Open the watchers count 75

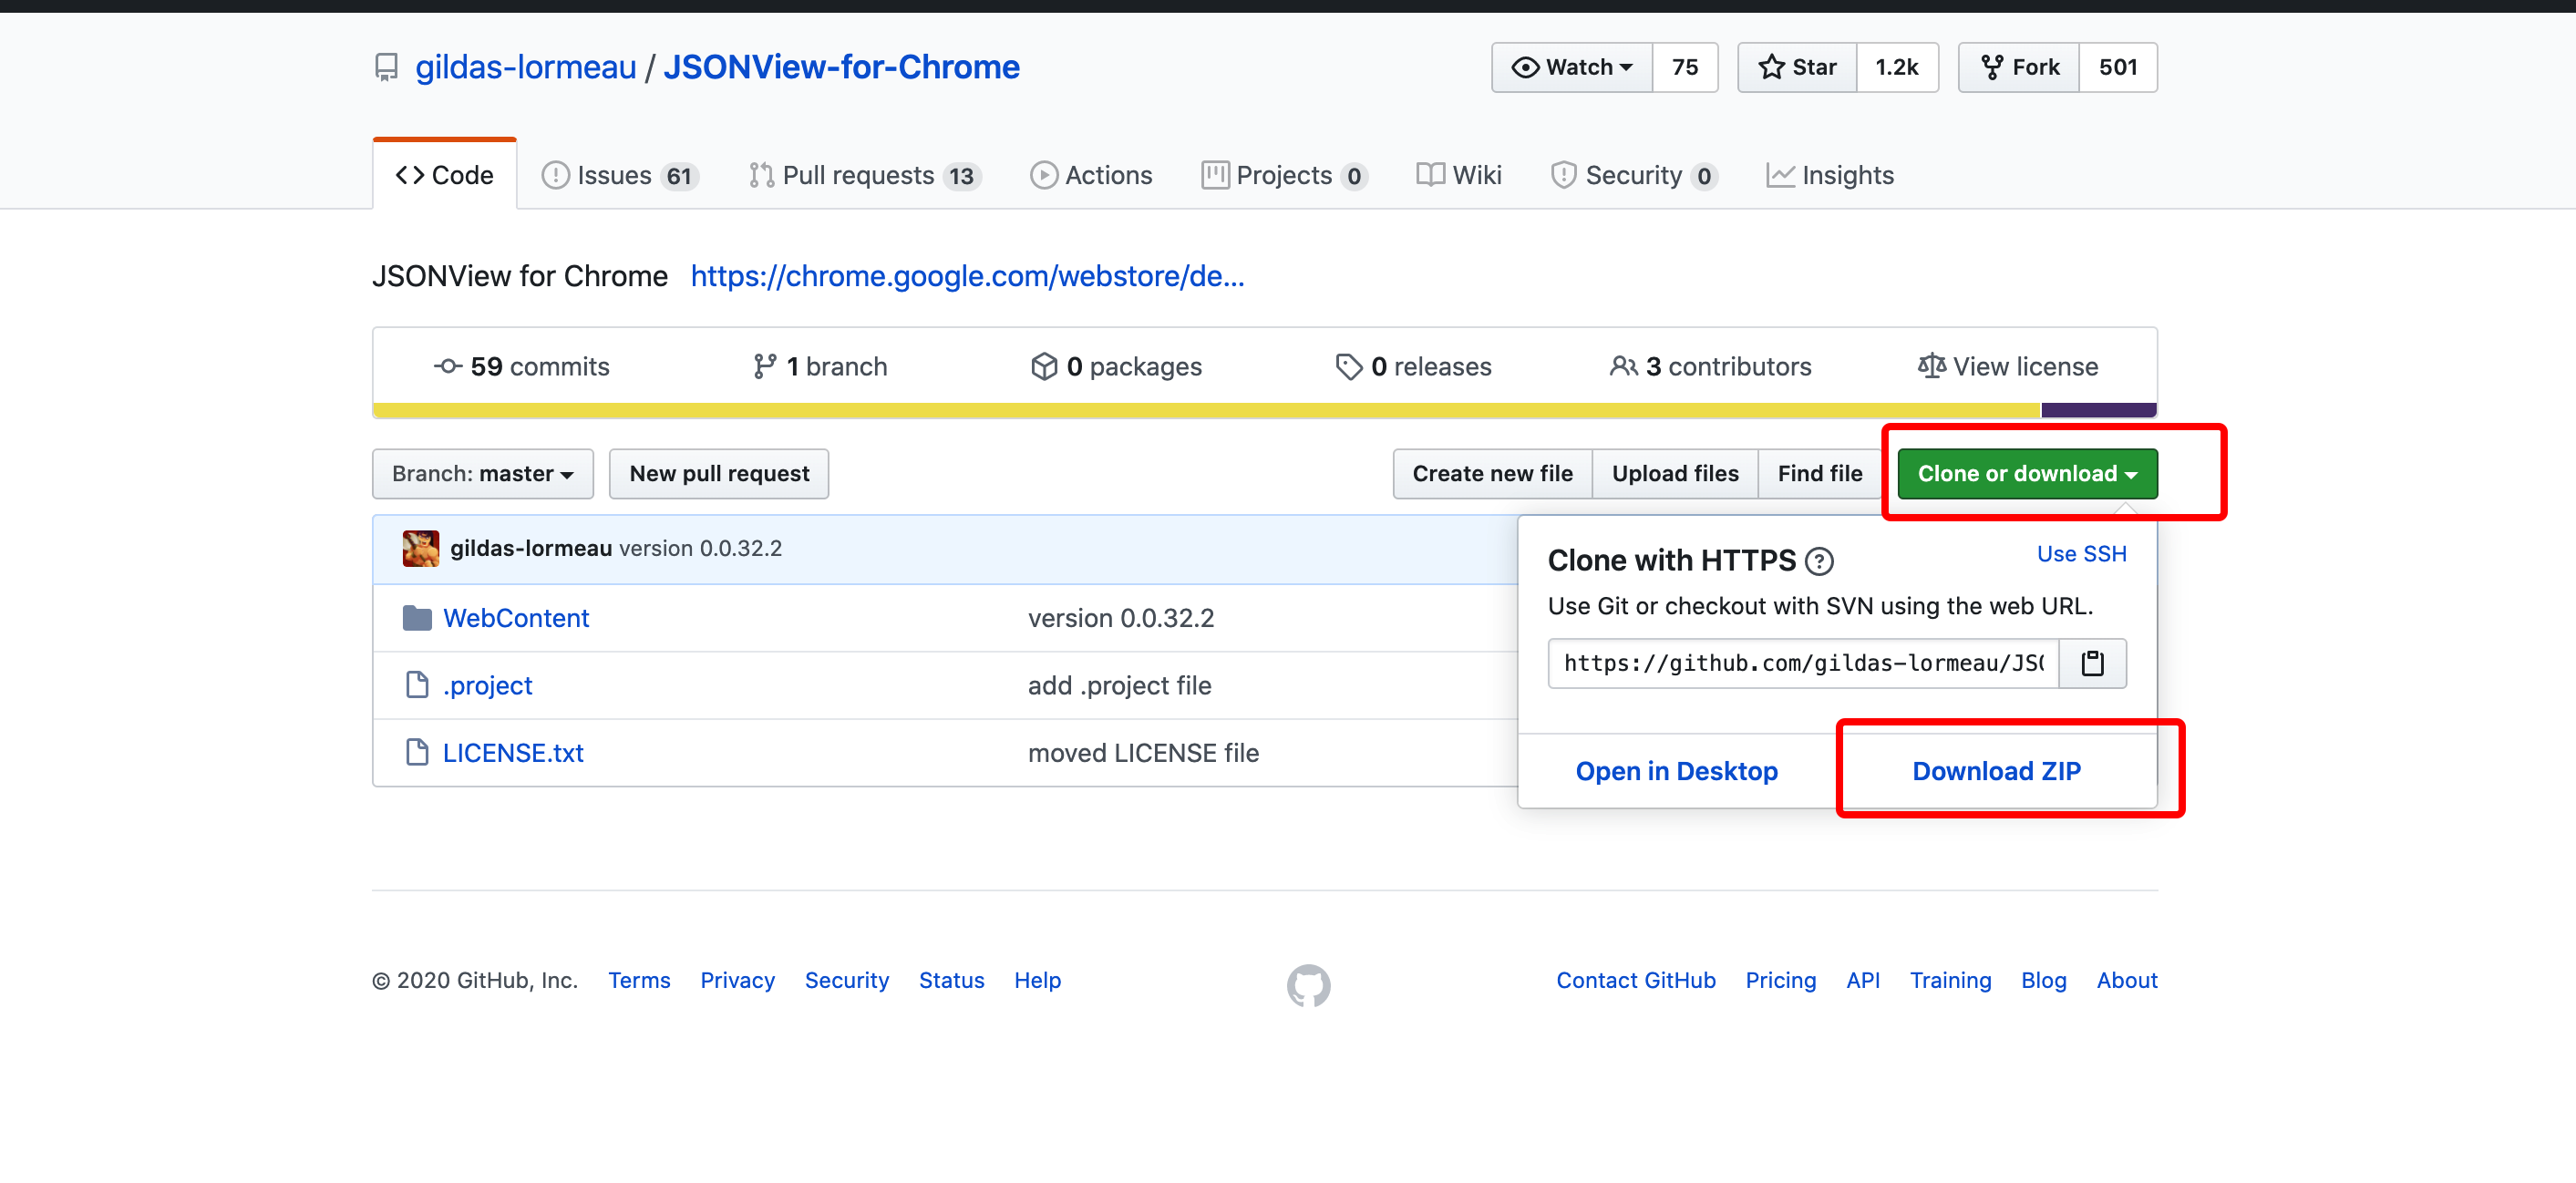[x=1685, y=67]
